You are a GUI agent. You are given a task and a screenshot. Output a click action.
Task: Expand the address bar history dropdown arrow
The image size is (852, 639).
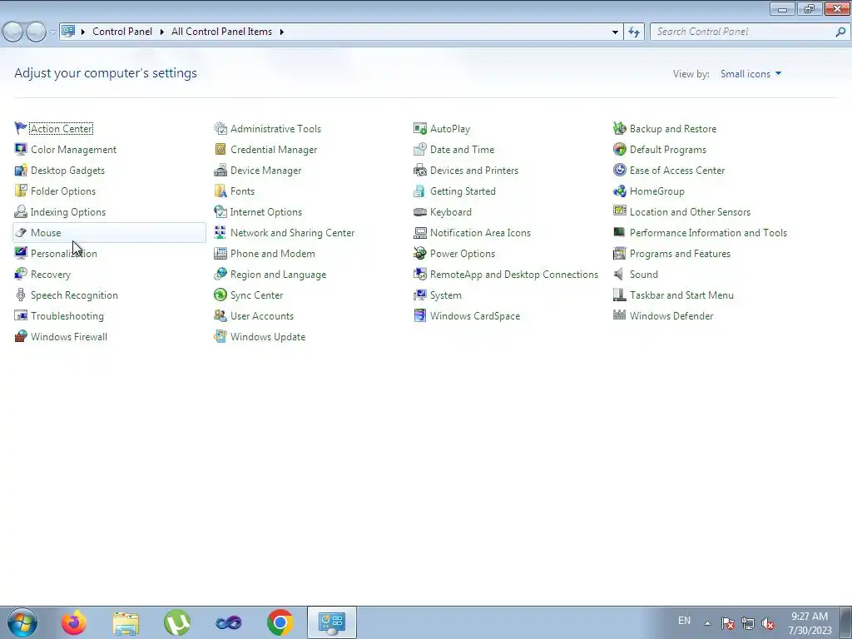click(x=615, y=32)
